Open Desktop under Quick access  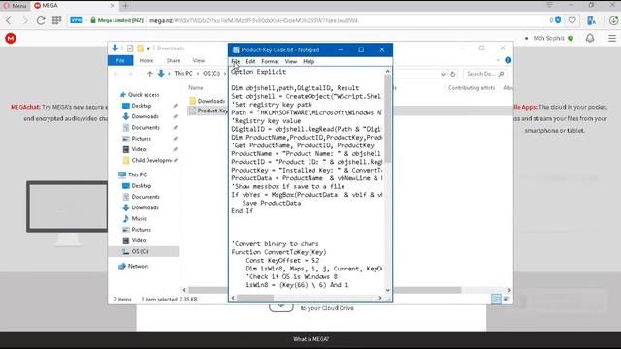click(142, 106)
